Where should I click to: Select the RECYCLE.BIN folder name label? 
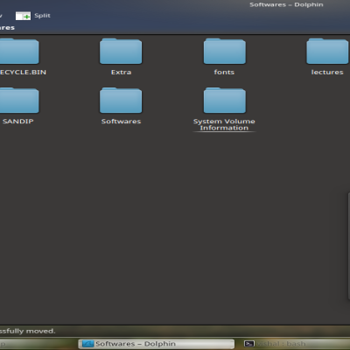coord(23,72)
